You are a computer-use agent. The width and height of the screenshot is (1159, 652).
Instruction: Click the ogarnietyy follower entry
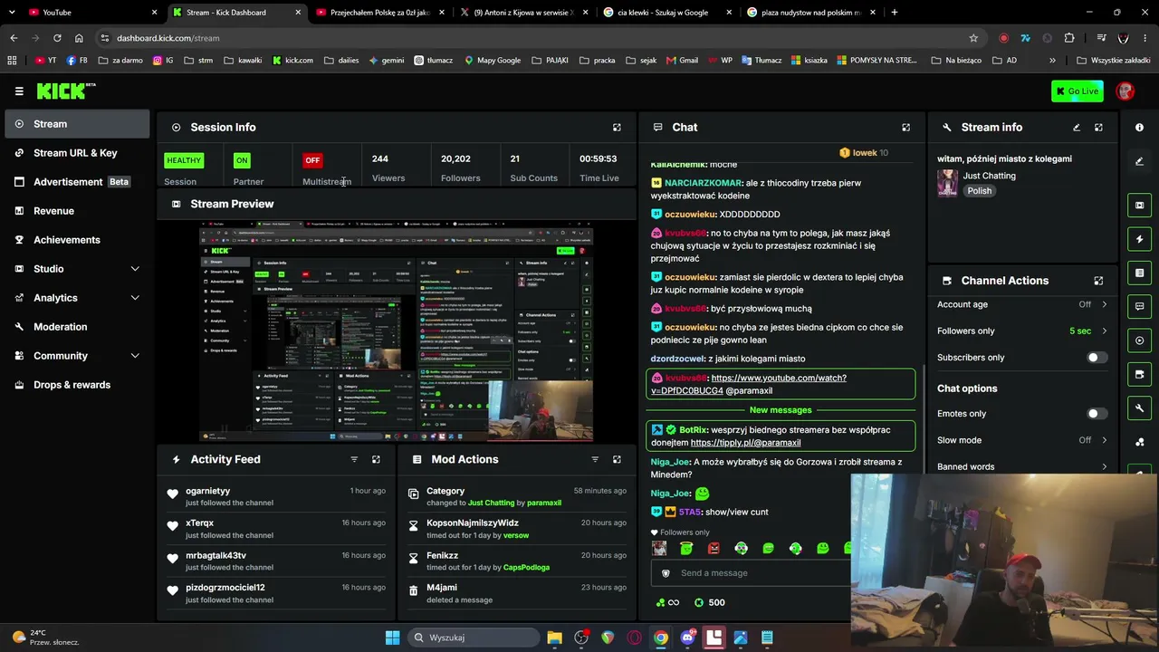275,496
